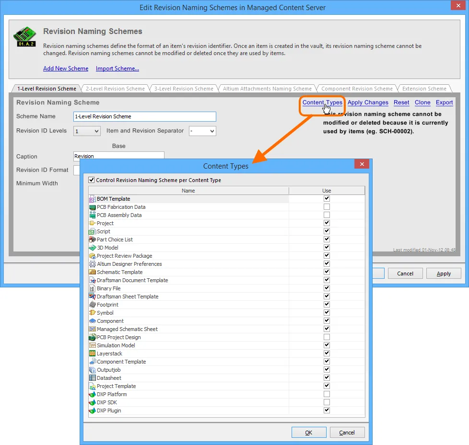Click the Project folder icon
Screen dimensions: 469x445
point(93,223)
